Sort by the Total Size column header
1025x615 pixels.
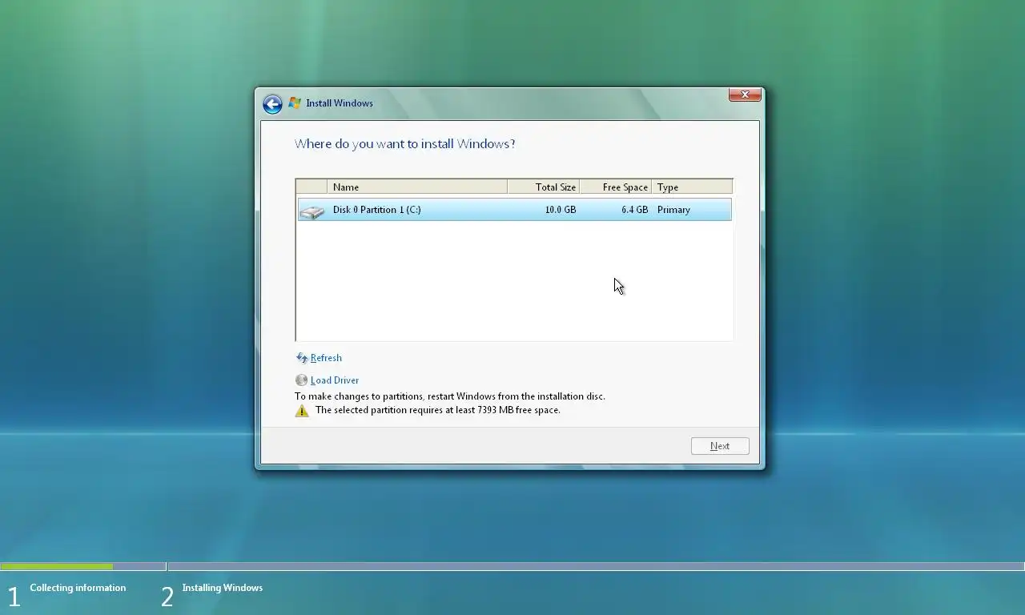[544, 187]
